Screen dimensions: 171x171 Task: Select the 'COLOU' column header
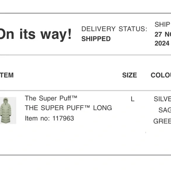click(x=161, y=75)
